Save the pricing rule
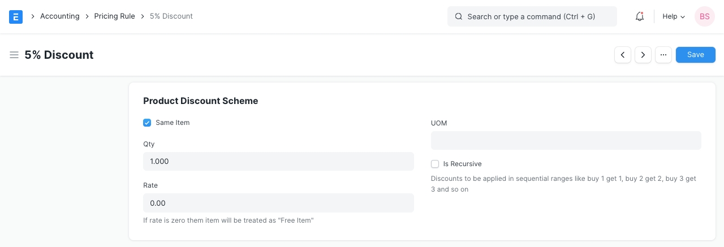This screenshot has height=247, width=724. 695,55
